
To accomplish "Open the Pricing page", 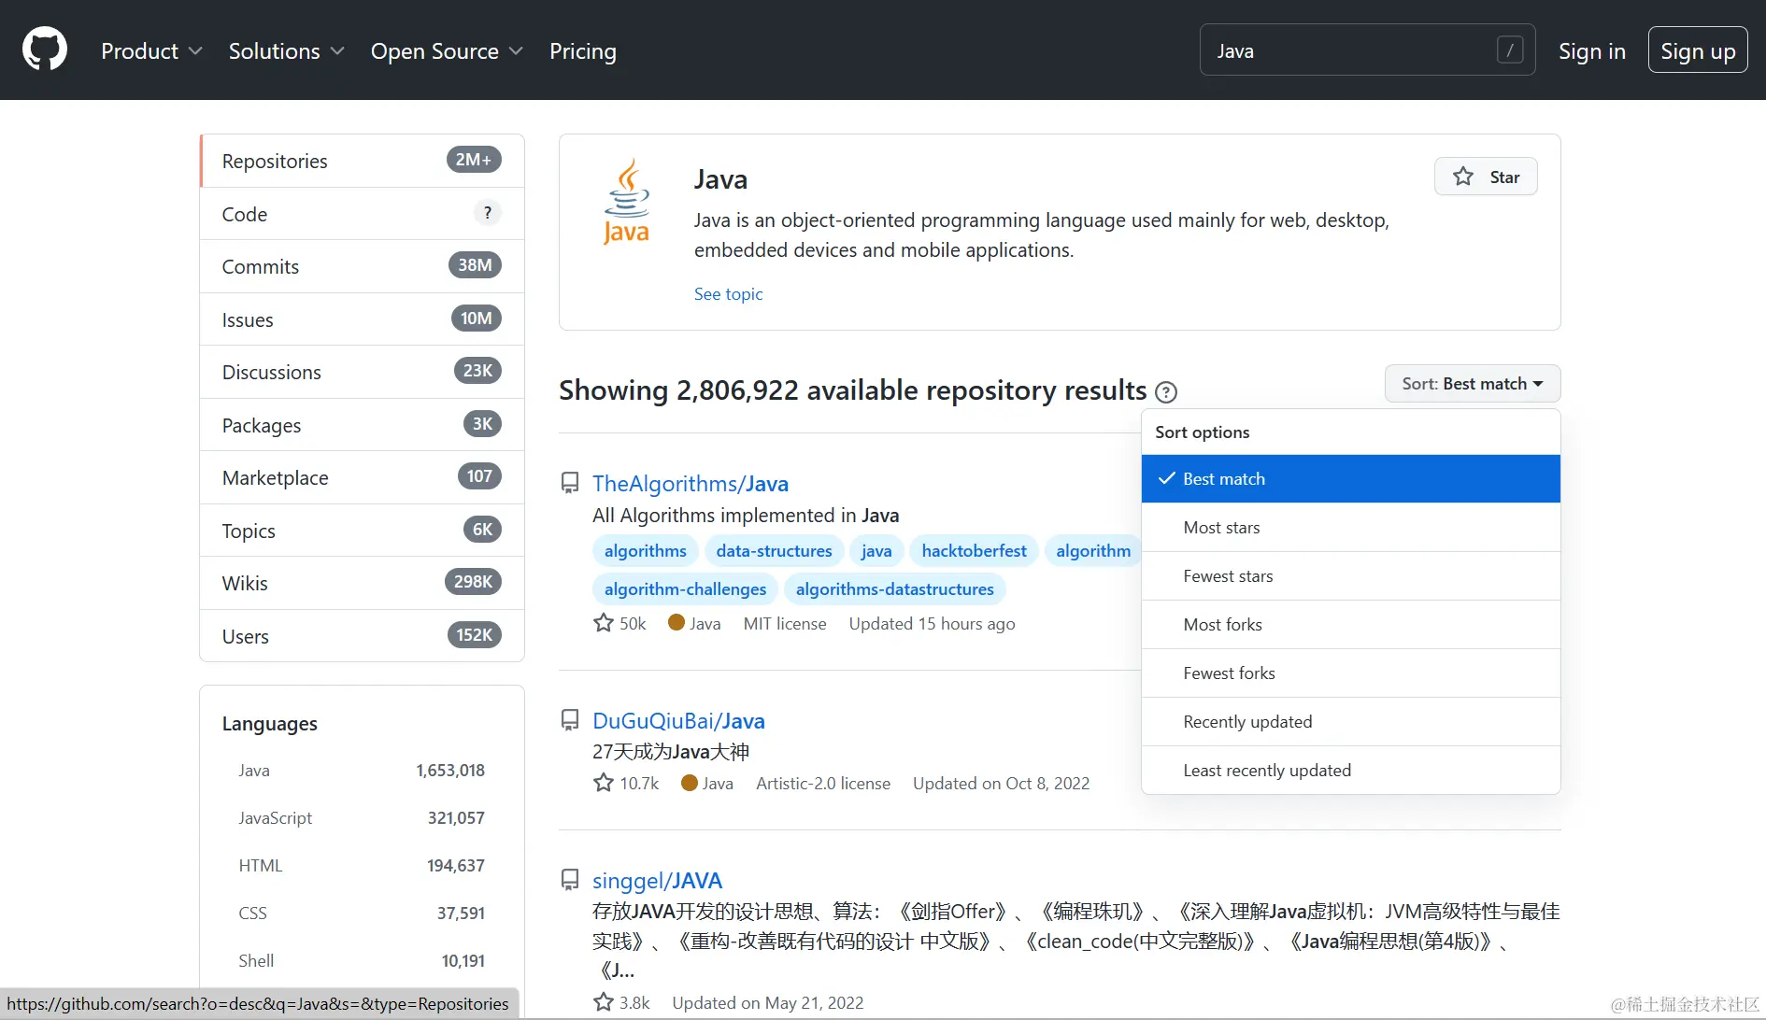I will pyautogui.click(x=583, y=50).
